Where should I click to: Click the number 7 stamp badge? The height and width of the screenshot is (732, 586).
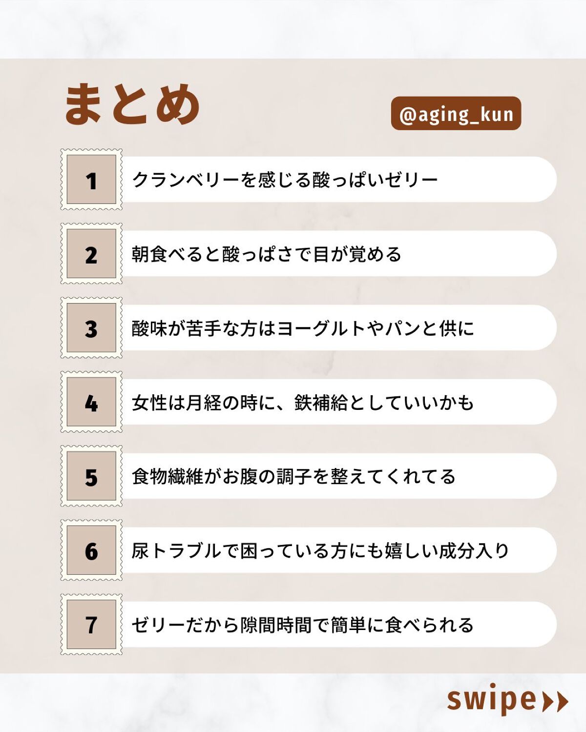[91, 625]
